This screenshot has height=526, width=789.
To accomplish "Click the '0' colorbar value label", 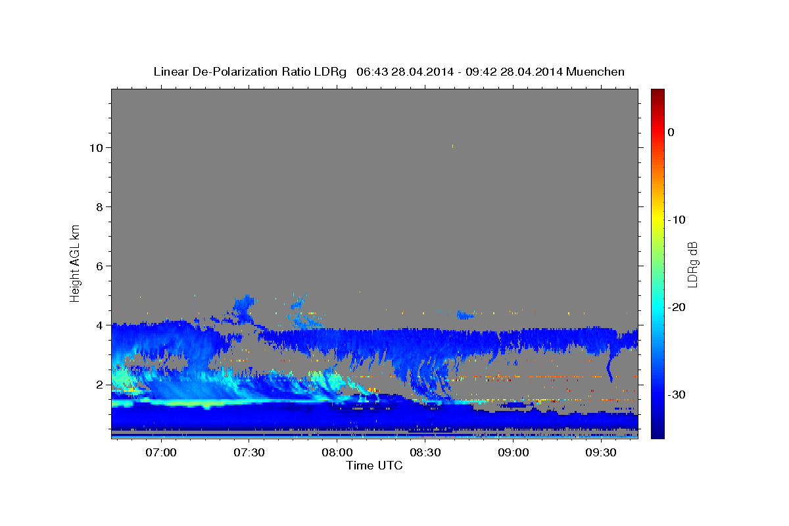I will tap(671, 132).
